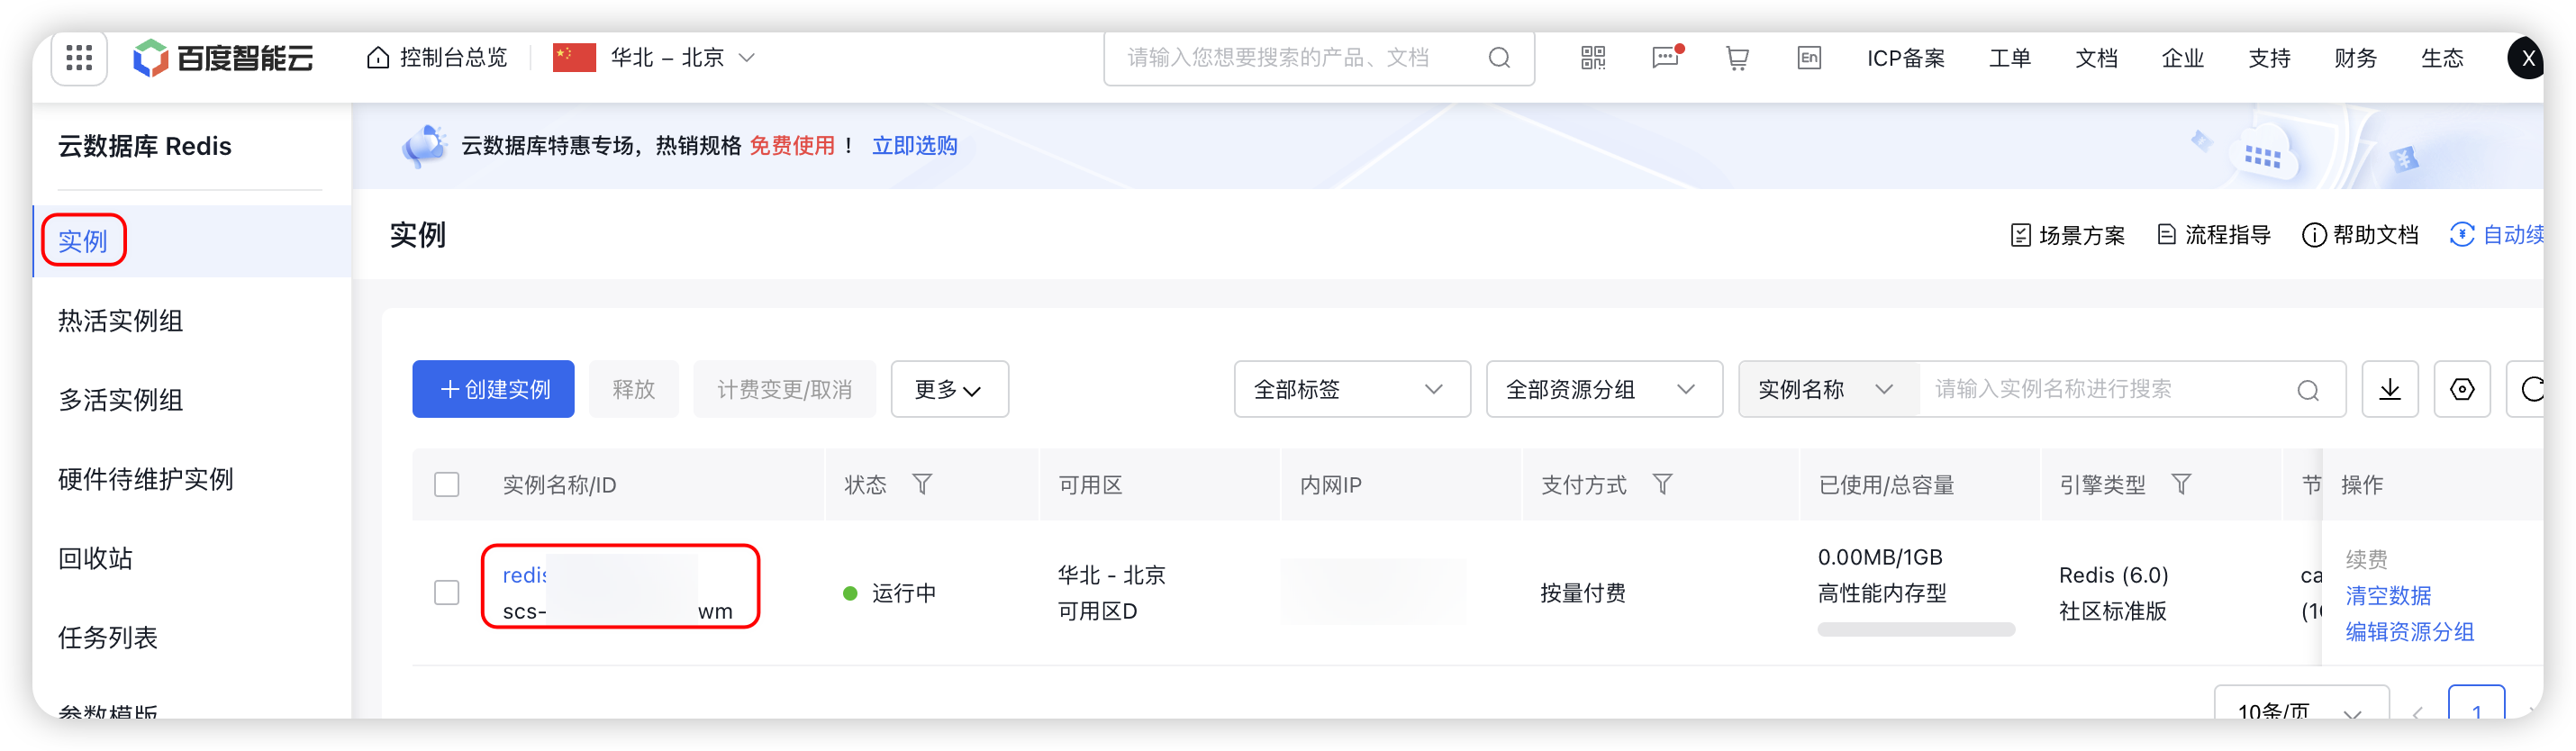Open the 实例名称 search type dropdown
The width and height of the screenshot is (2576, 751).
coord(1828,389)
